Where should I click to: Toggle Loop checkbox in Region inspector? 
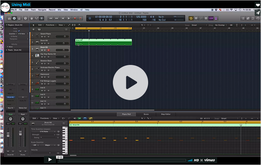19,31
